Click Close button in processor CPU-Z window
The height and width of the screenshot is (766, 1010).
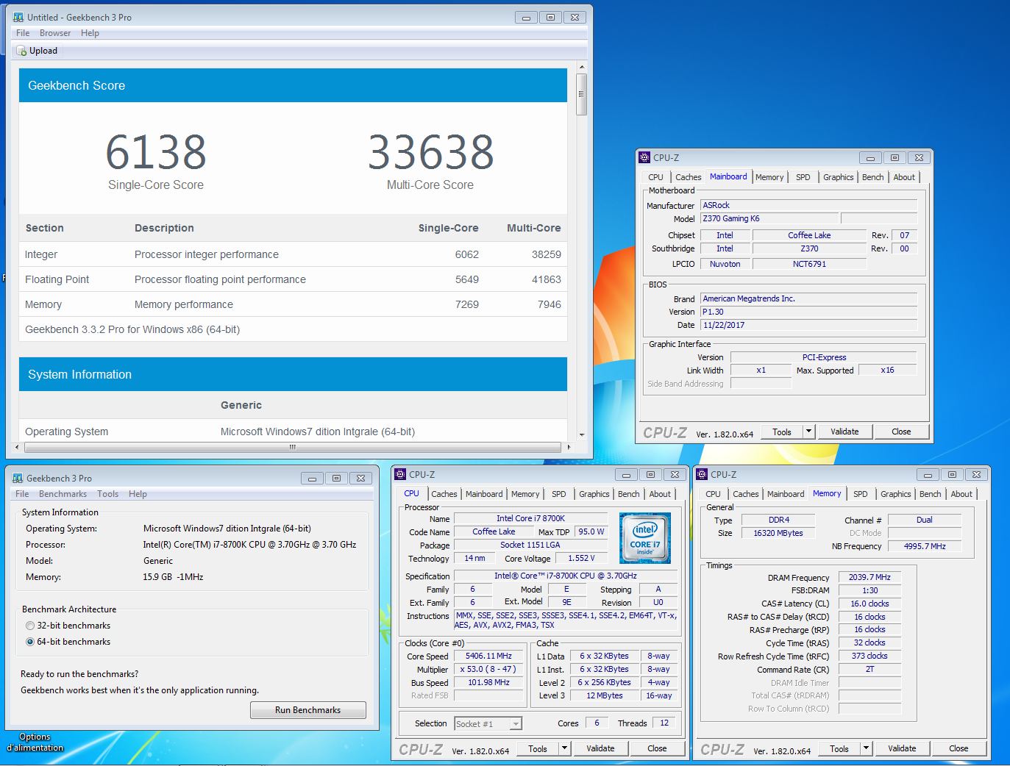coord(657,748)
